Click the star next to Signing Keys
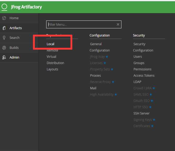 coord(154,120)
